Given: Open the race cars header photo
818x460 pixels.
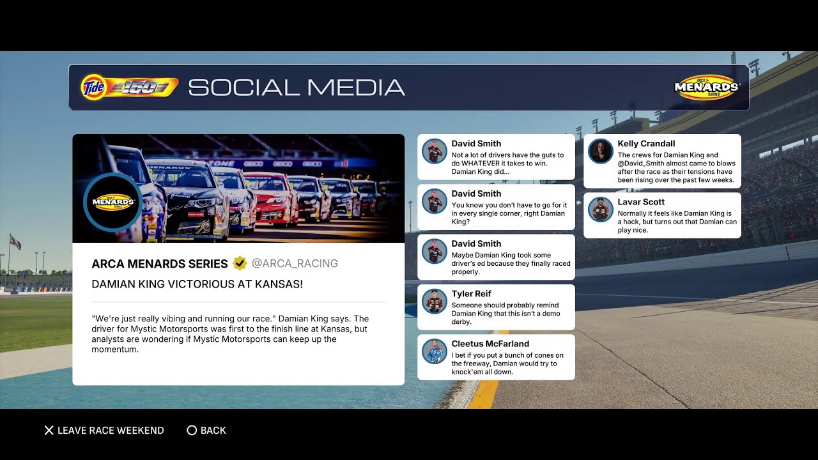Looking at the screenshot, I should [x=238, y=188].
